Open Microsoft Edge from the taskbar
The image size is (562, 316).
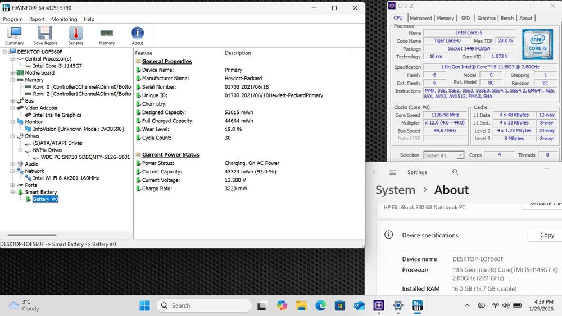(x=320, y=305)
